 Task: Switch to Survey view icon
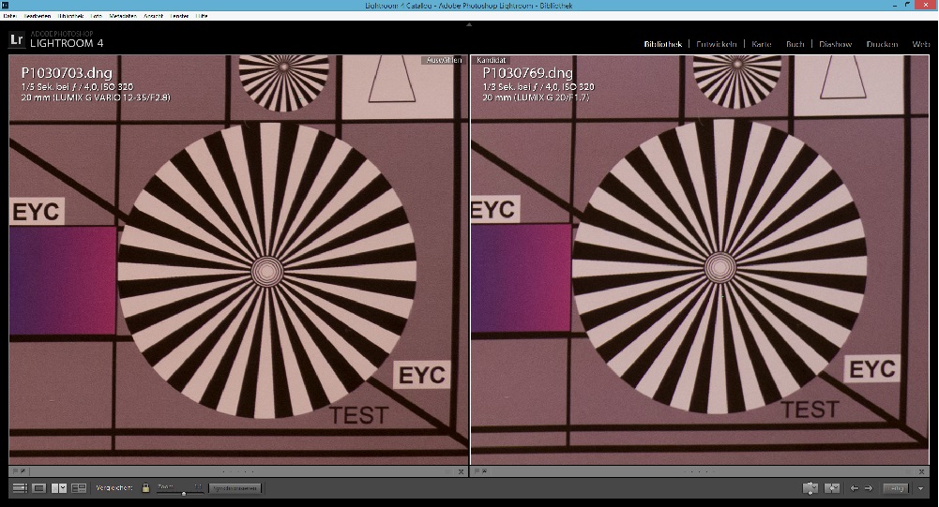tap(79, 488)
